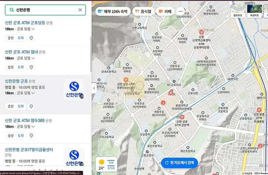Open 신한은행 군포 branch result

click(x=16, y=81)
